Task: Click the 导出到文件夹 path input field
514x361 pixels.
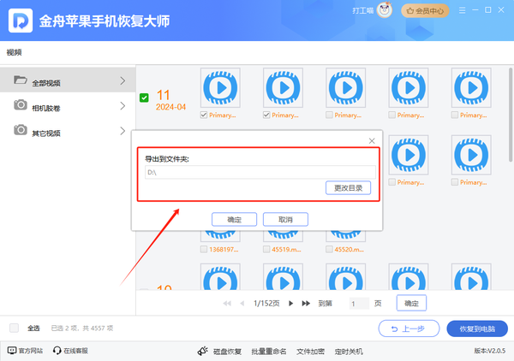Action: click(260, 172)
